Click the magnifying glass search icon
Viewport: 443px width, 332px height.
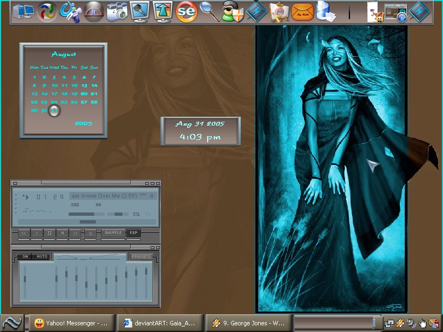[x=209, y=12]
